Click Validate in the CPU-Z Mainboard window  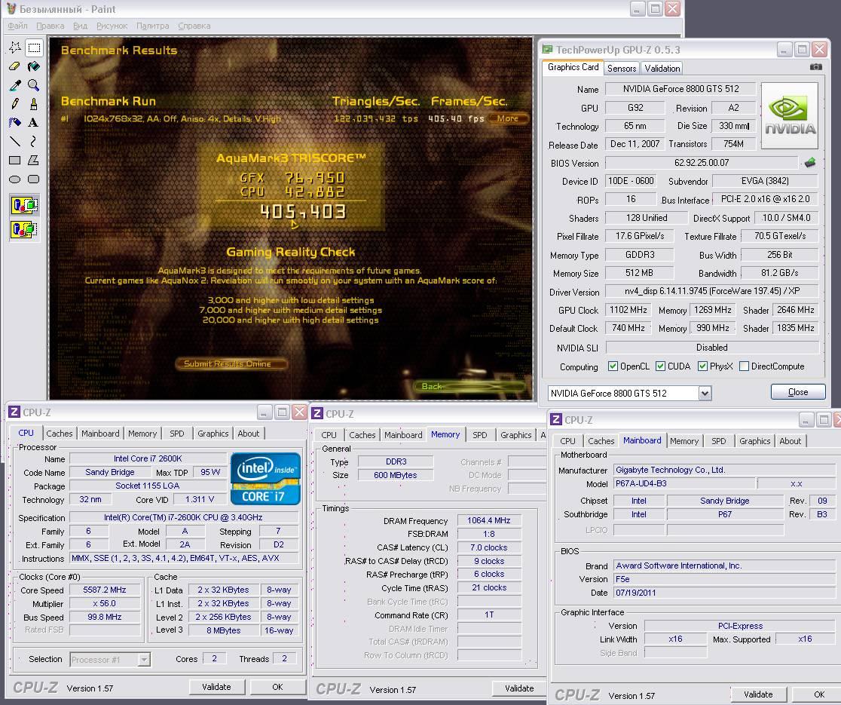pyautogui.click(x=758, y=694)
